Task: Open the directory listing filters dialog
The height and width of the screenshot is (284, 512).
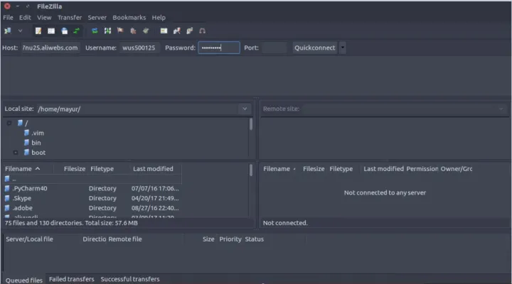Action: (x=164, y=31)
